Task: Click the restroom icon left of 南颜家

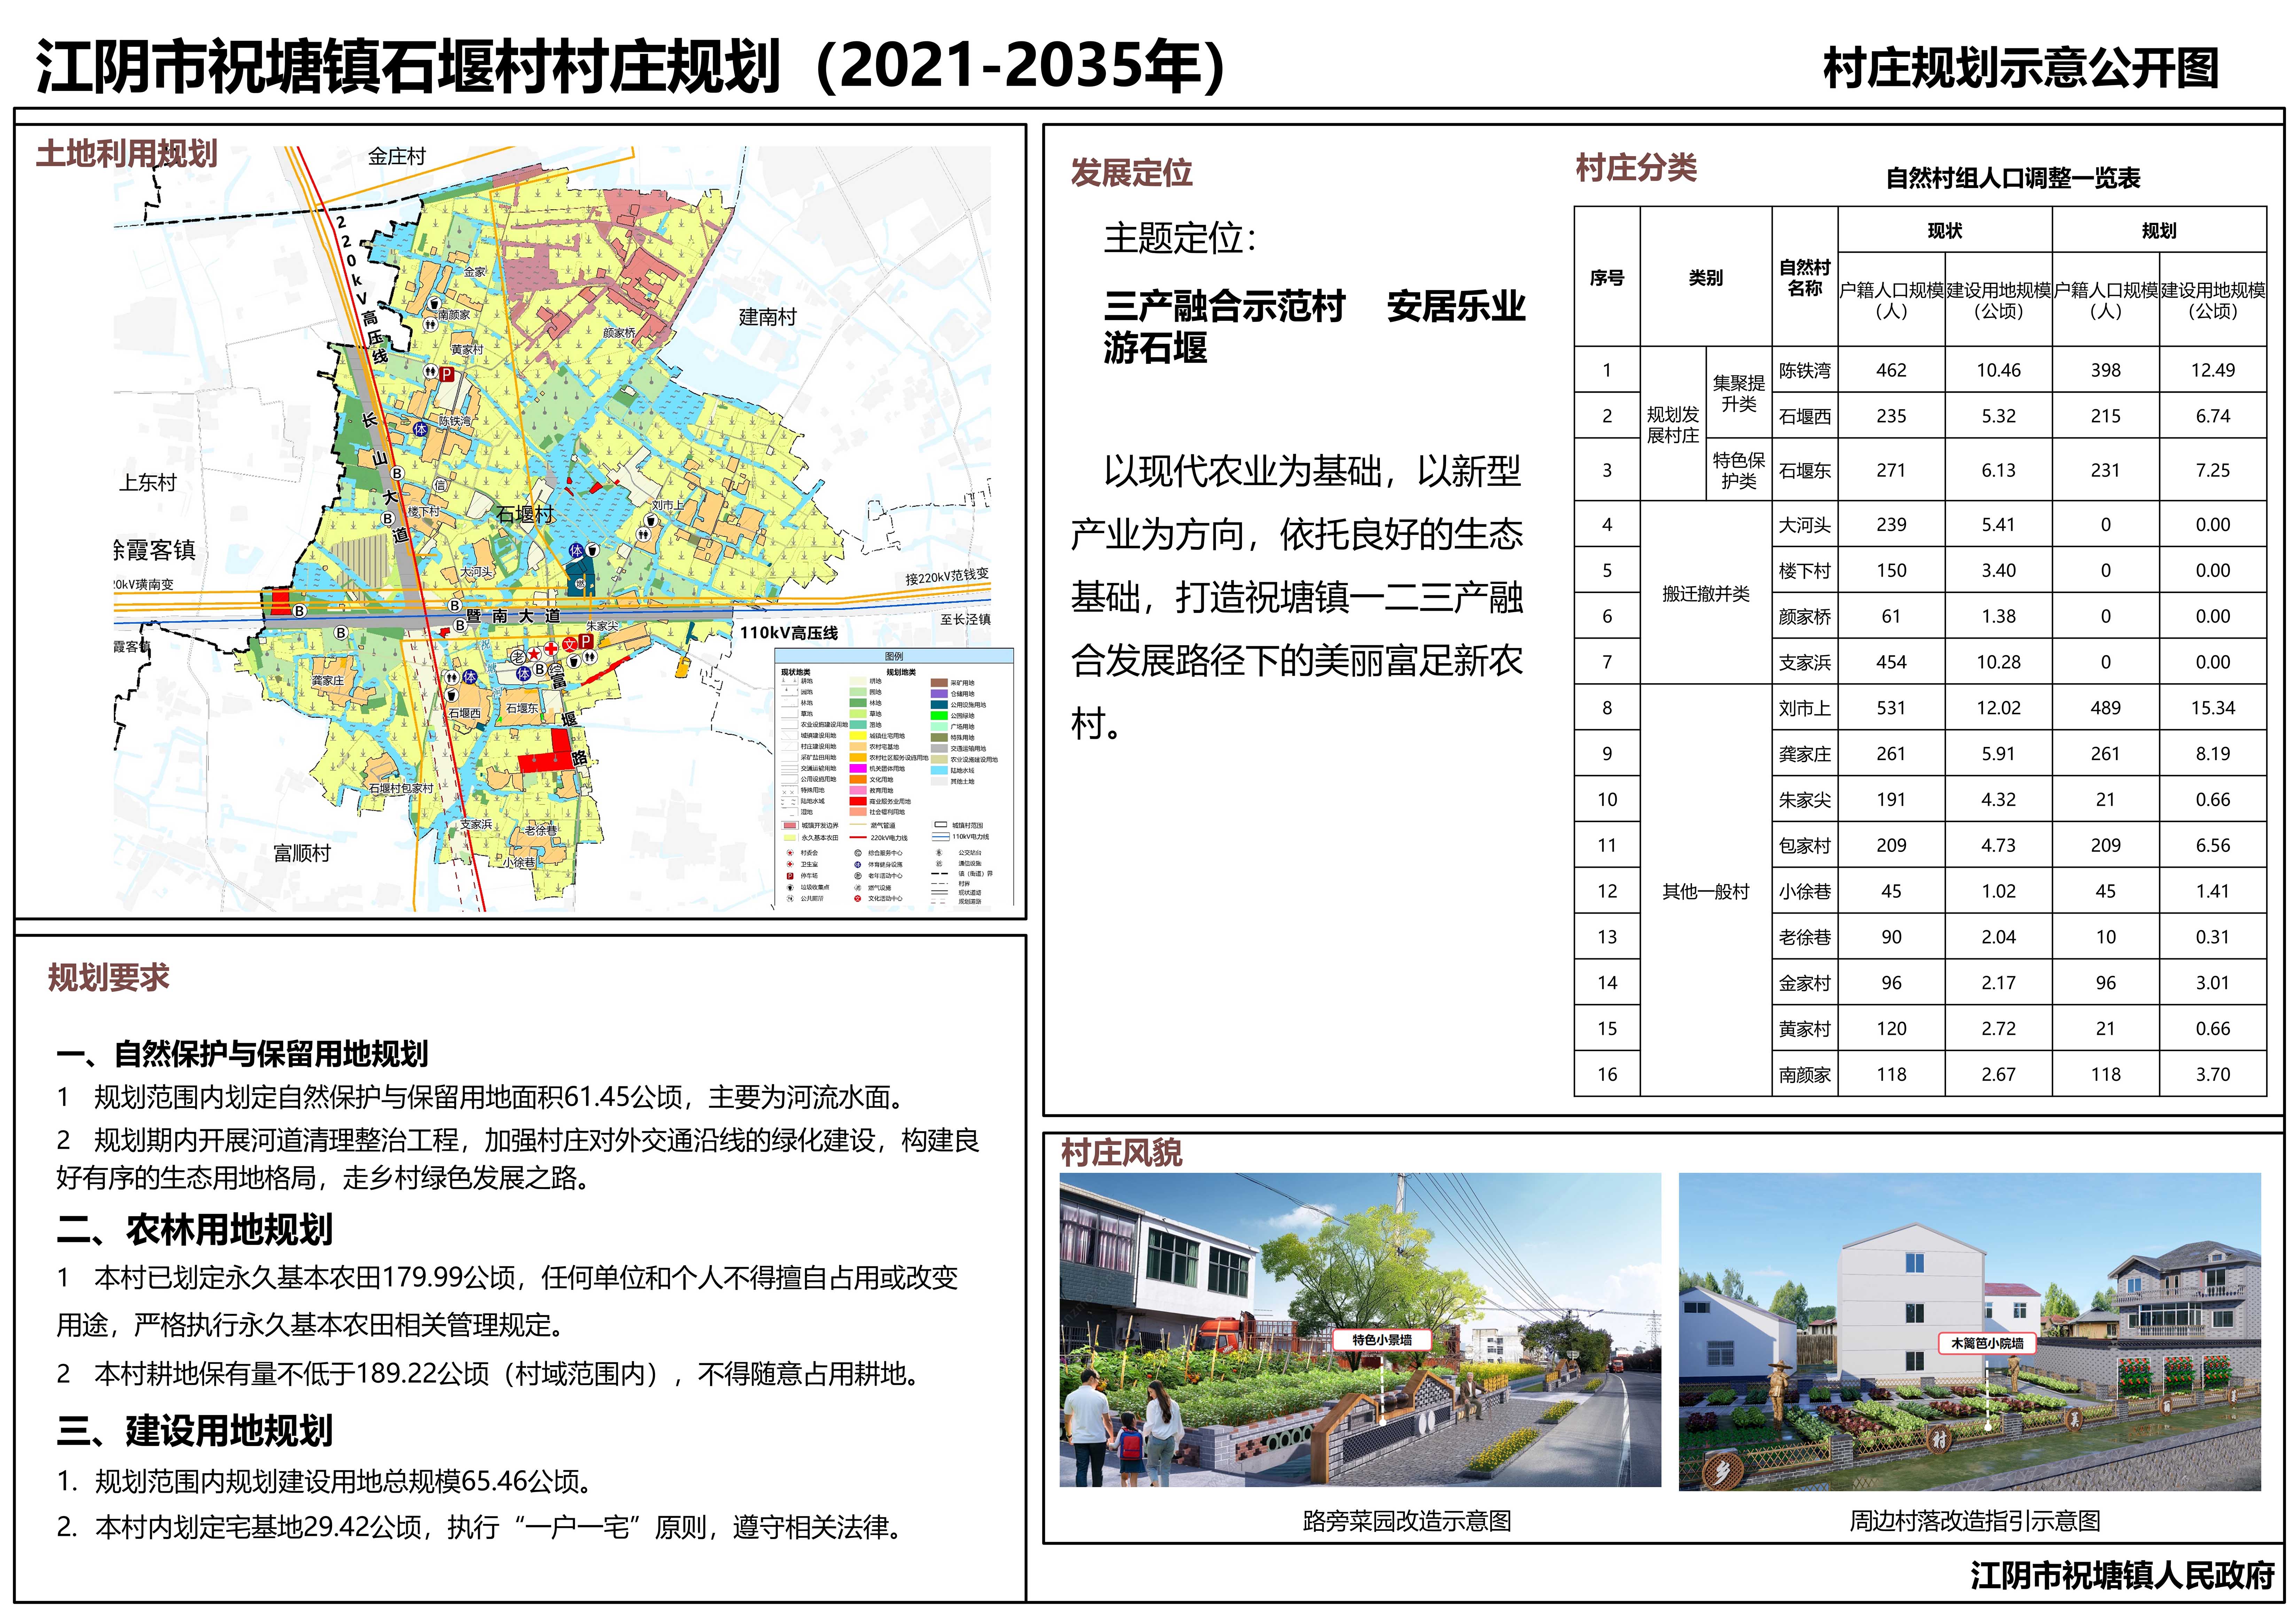Action: click(431, 324)
